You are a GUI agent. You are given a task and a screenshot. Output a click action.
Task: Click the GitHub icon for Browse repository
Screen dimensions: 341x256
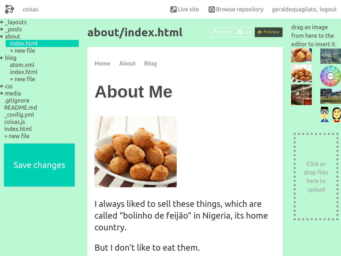[x=212, y=10]
